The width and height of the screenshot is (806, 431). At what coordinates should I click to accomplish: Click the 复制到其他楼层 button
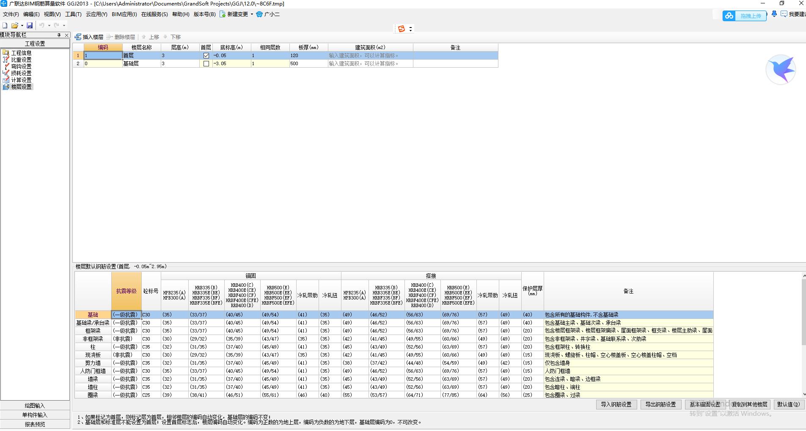(749, 404)
